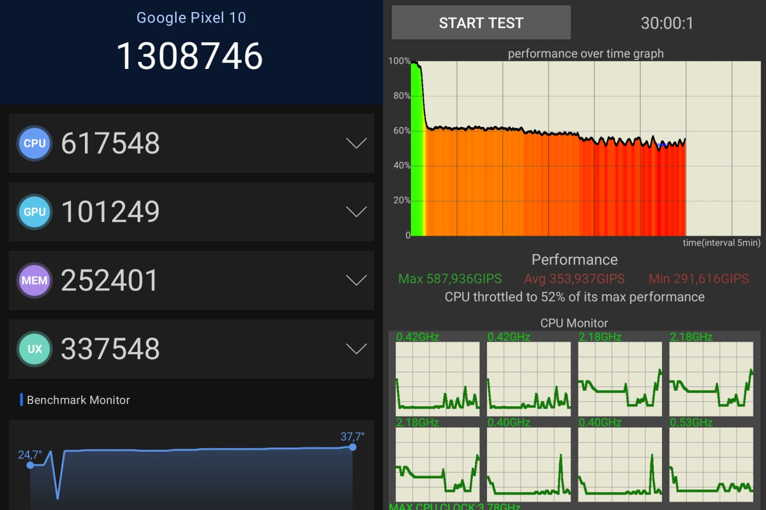766x510 pixels.
Task: Click the total score 1308746
Action: click(190, 55)
